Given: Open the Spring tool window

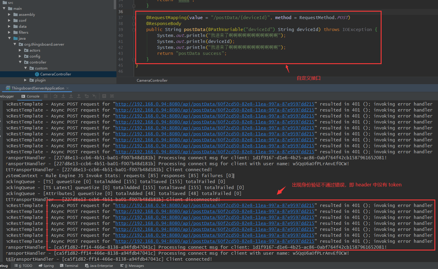Looking at the screenshot, I should 46,266.
